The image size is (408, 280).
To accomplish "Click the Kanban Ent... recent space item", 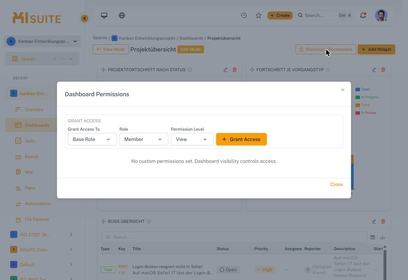I will [x=33, y=93].
